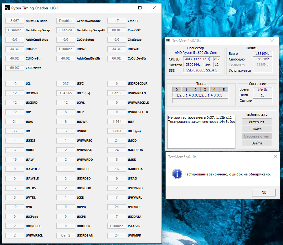Click the CsOdtDrvStr value 60.0Ω
The height and width of the screenshot is (245, 283).
click(116, 58)
